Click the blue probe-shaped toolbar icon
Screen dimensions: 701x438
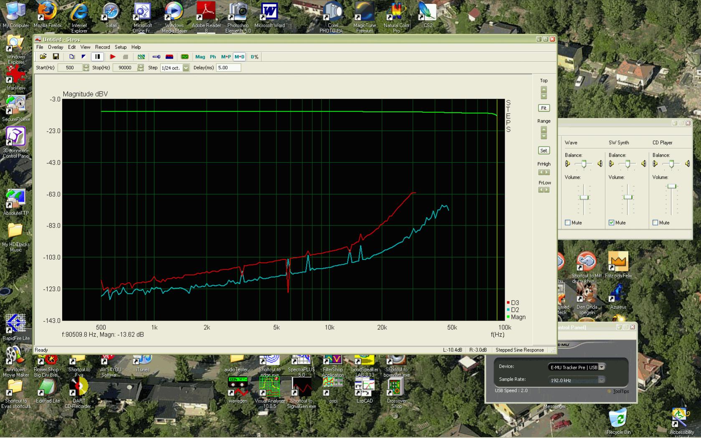[x=157, y=57]
